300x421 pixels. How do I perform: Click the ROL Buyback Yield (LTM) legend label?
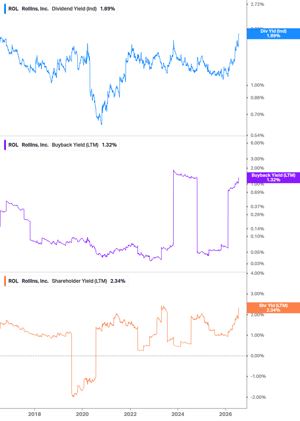point(62,145)
